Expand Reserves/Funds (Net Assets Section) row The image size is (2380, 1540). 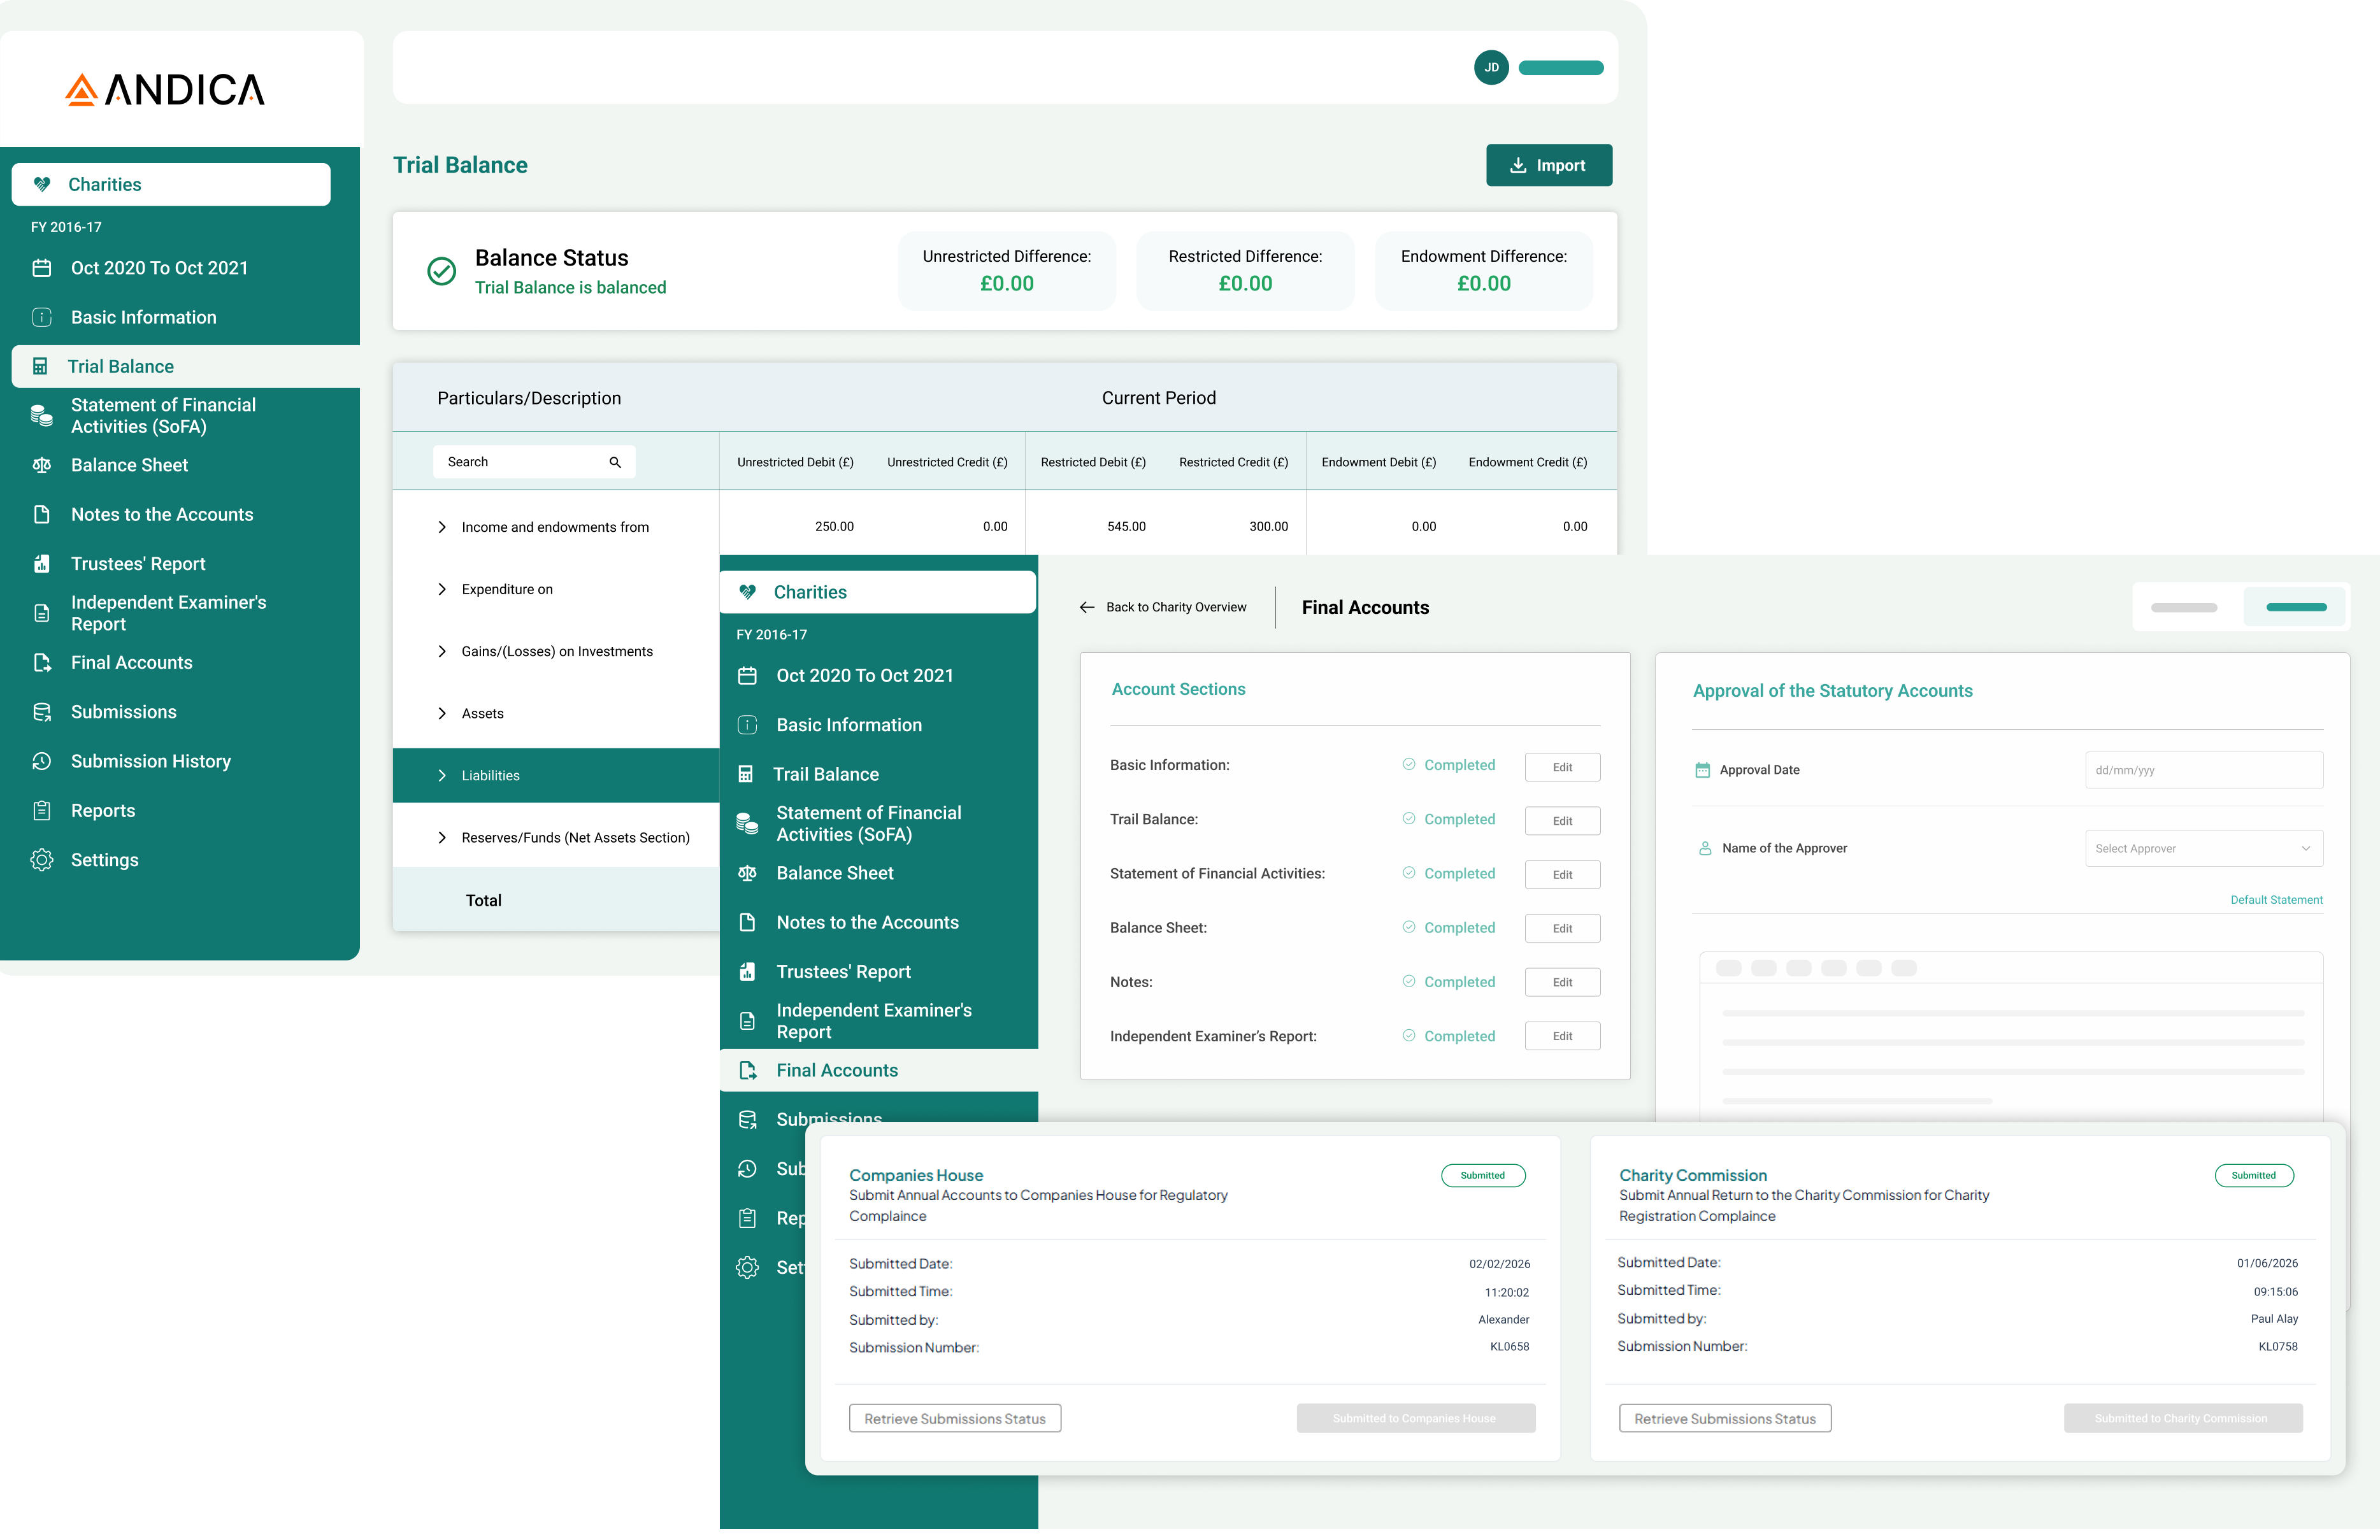pyautogui.click(x=442, y=839)
